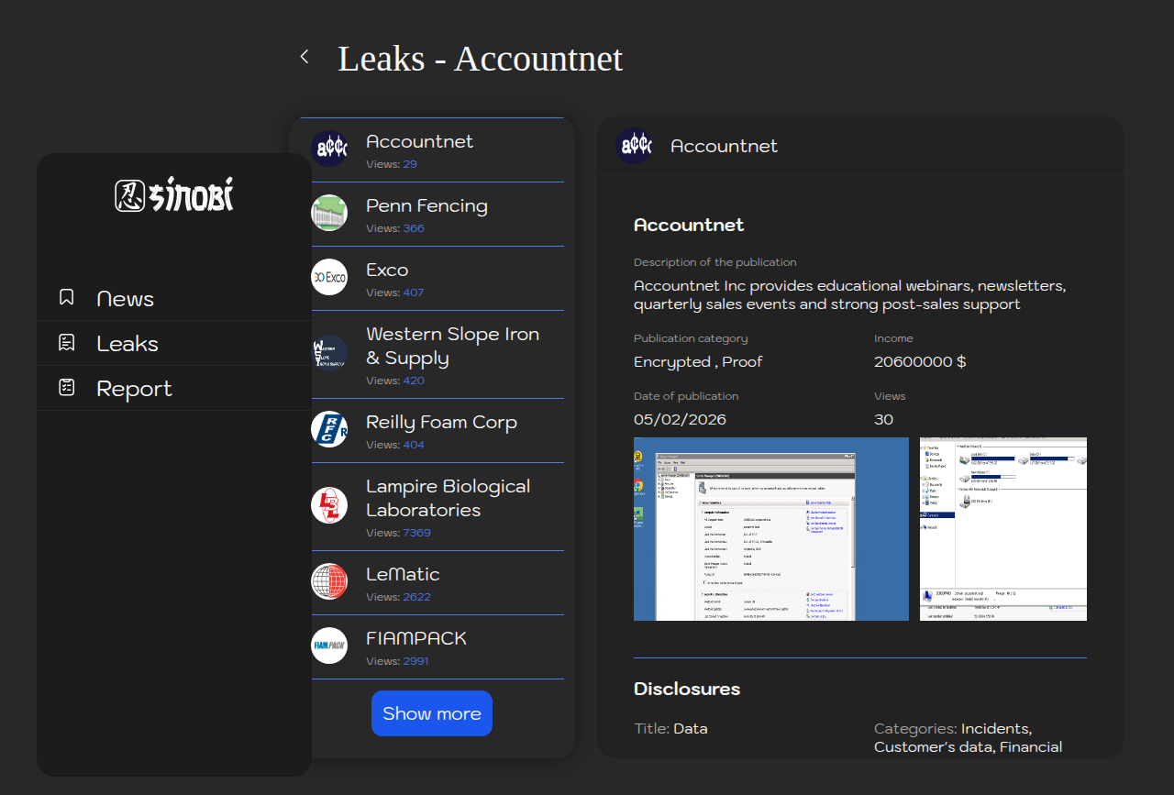Open the Report menu item
The width and height of the screenshot is (1174, 795).
click(x=134, y=389)
